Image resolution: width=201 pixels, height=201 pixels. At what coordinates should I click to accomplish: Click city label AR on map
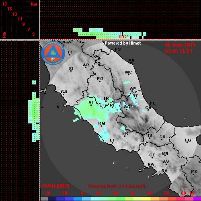coord(86,65)
